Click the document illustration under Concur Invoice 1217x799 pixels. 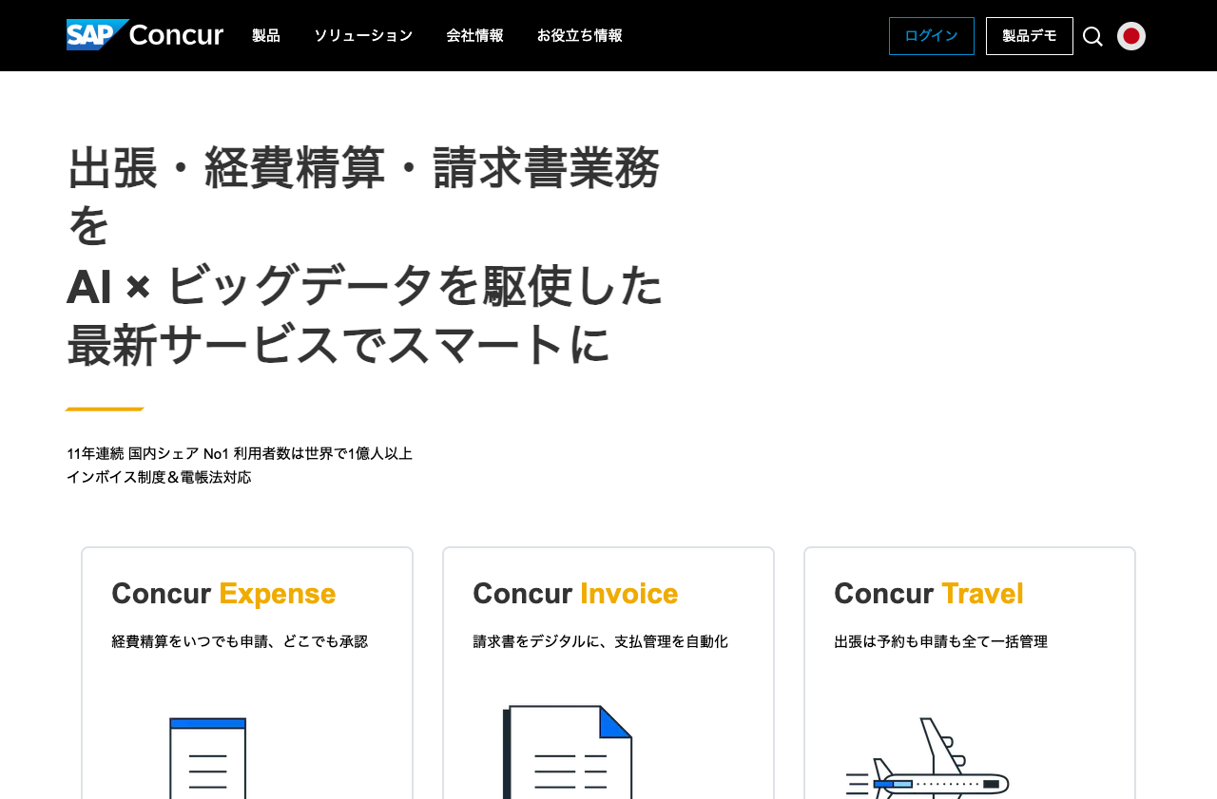pyautogui.click(x=568, y=755)
